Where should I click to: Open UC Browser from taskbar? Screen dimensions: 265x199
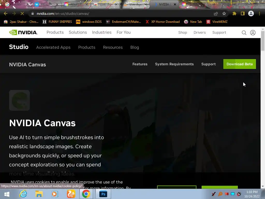click(x=71, y=194)
